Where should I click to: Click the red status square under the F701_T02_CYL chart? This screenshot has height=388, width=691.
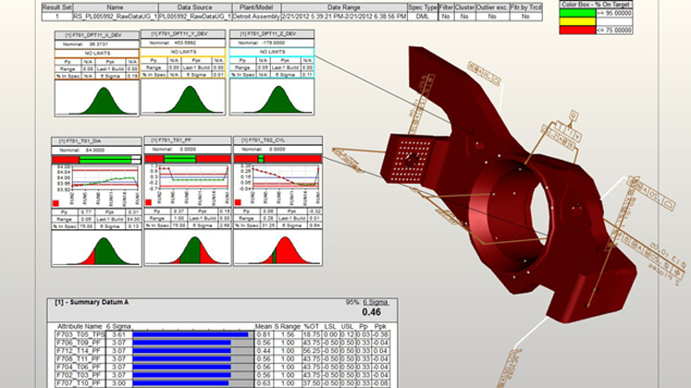(x=238, y=202)
